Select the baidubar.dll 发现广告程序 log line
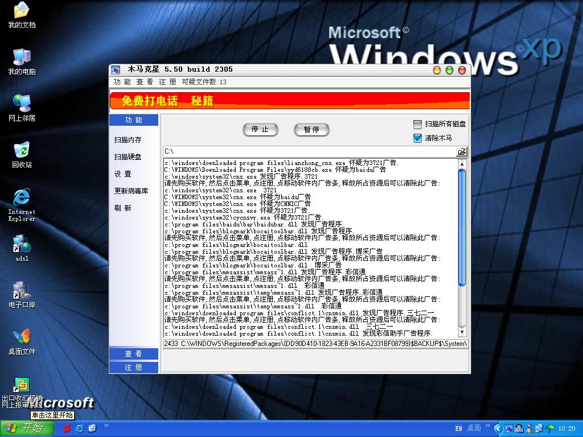This screenshot has height=437, width=583. click(x=253, y=224)
